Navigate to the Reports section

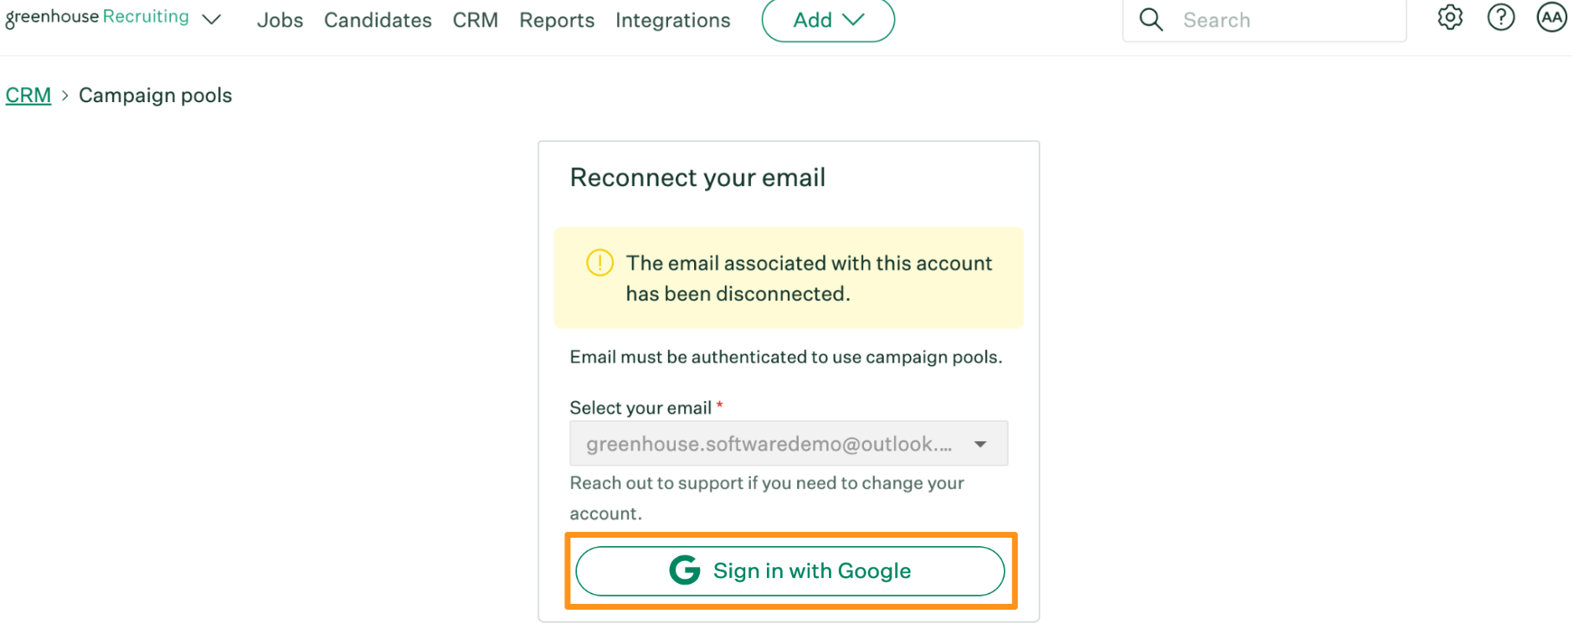pos(556,19)
